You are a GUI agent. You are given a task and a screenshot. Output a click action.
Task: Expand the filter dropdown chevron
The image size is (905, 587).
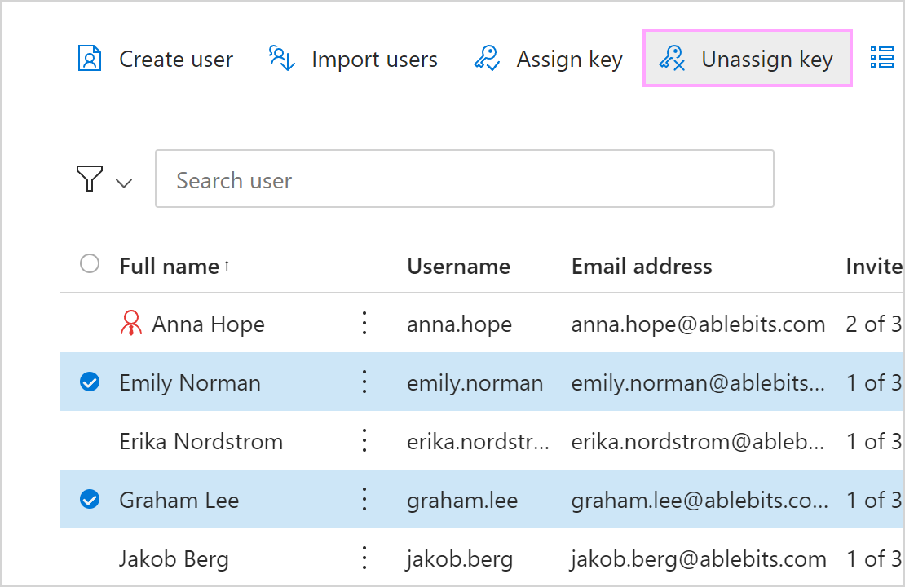pos(124,183)
